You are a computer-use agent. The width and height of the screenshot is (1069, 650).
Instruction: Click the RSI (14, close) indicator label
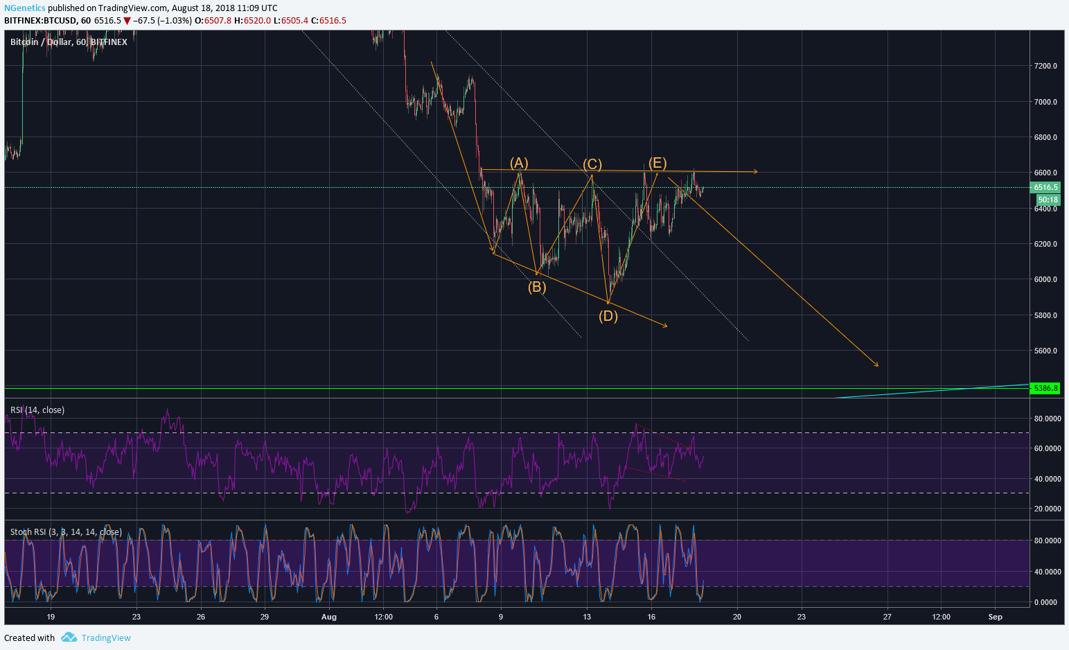37,410
